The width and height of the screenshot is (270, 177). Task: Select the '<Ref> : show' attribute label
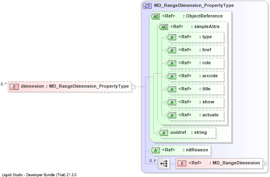click(196, 102)
